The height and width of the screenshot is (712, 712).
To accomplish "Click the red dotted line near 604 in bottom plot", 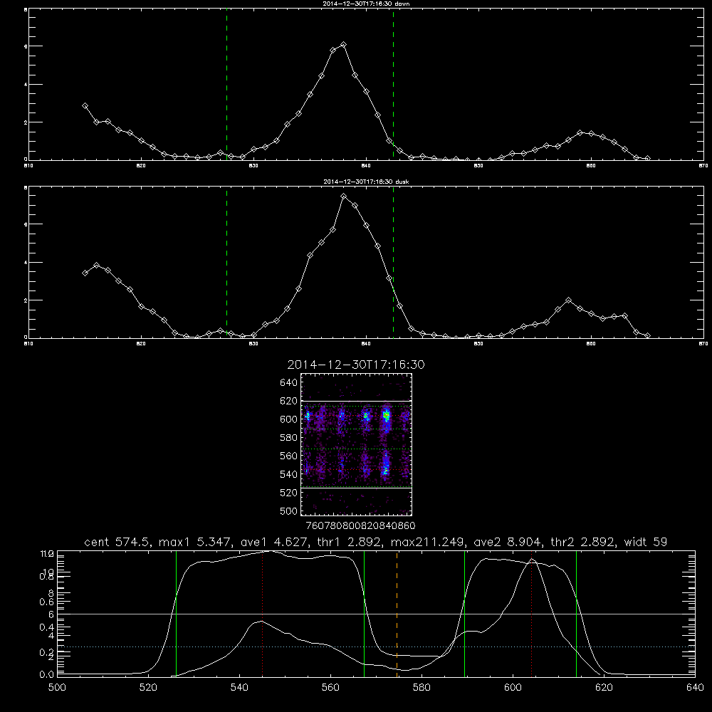I will [x=531, y=613].
